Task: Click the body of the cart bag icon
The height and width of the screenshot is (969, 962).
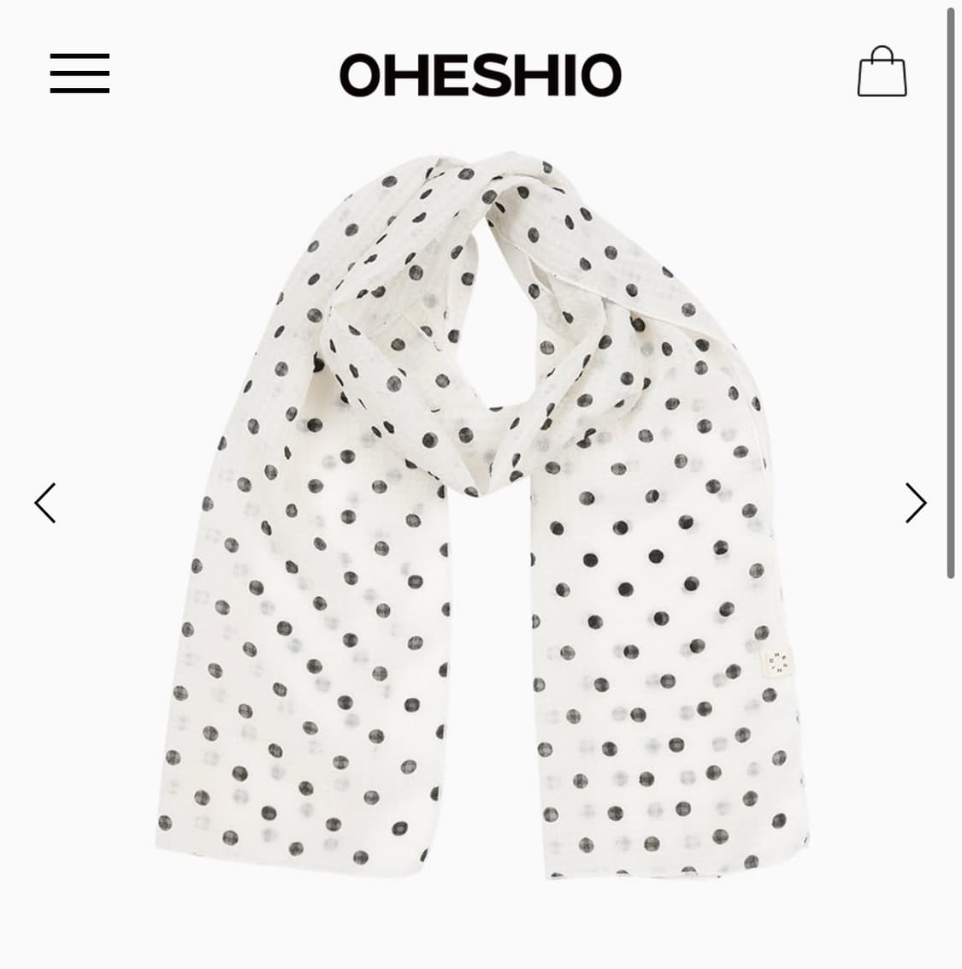Action: click(882, 79)
